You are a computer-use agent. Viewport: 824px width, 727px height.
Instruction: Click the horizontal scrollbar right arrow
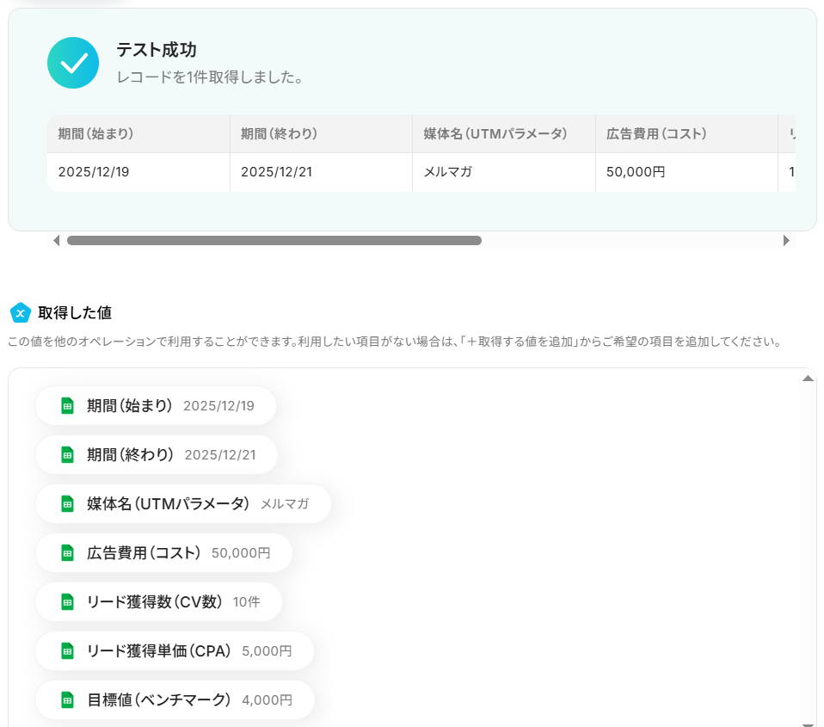786,240
